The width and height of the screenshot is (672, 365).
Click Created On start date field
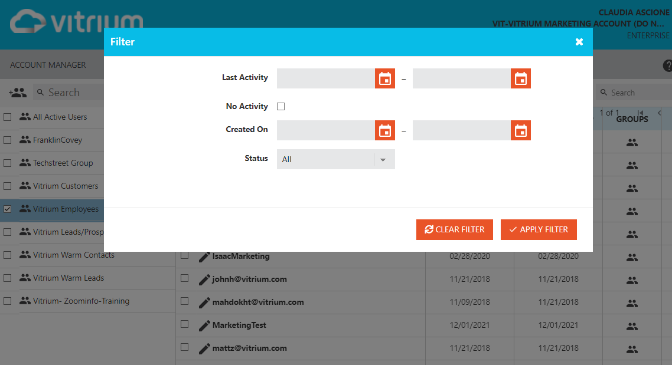(x=326, y=130)
